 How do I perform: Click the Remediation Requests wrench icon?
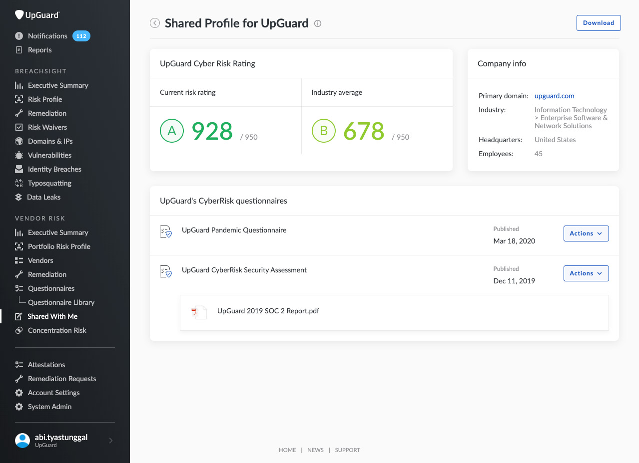19,379
